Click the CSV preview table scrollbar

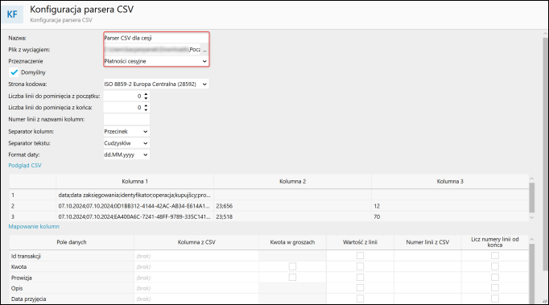pos(531,198)
